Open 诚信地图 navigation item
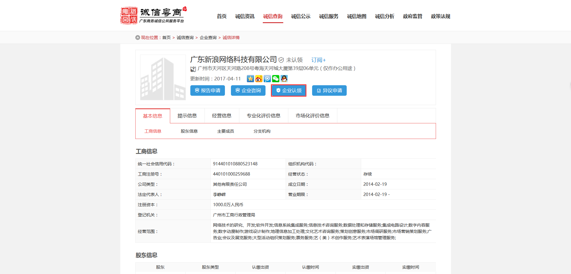571x274 pixels. coord(357,16)
